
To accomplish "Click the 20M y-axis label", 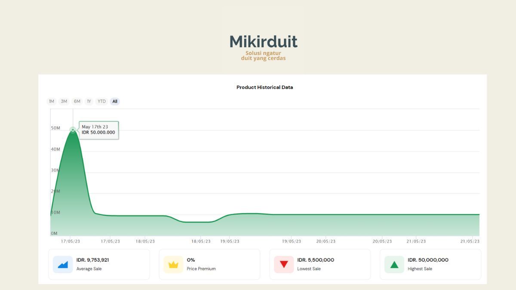I will pos(55,191).
